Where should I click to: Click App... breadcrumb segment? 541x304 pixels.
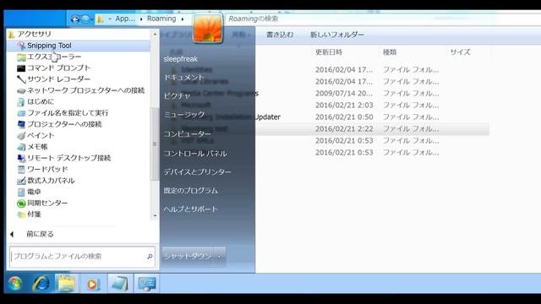125,19
